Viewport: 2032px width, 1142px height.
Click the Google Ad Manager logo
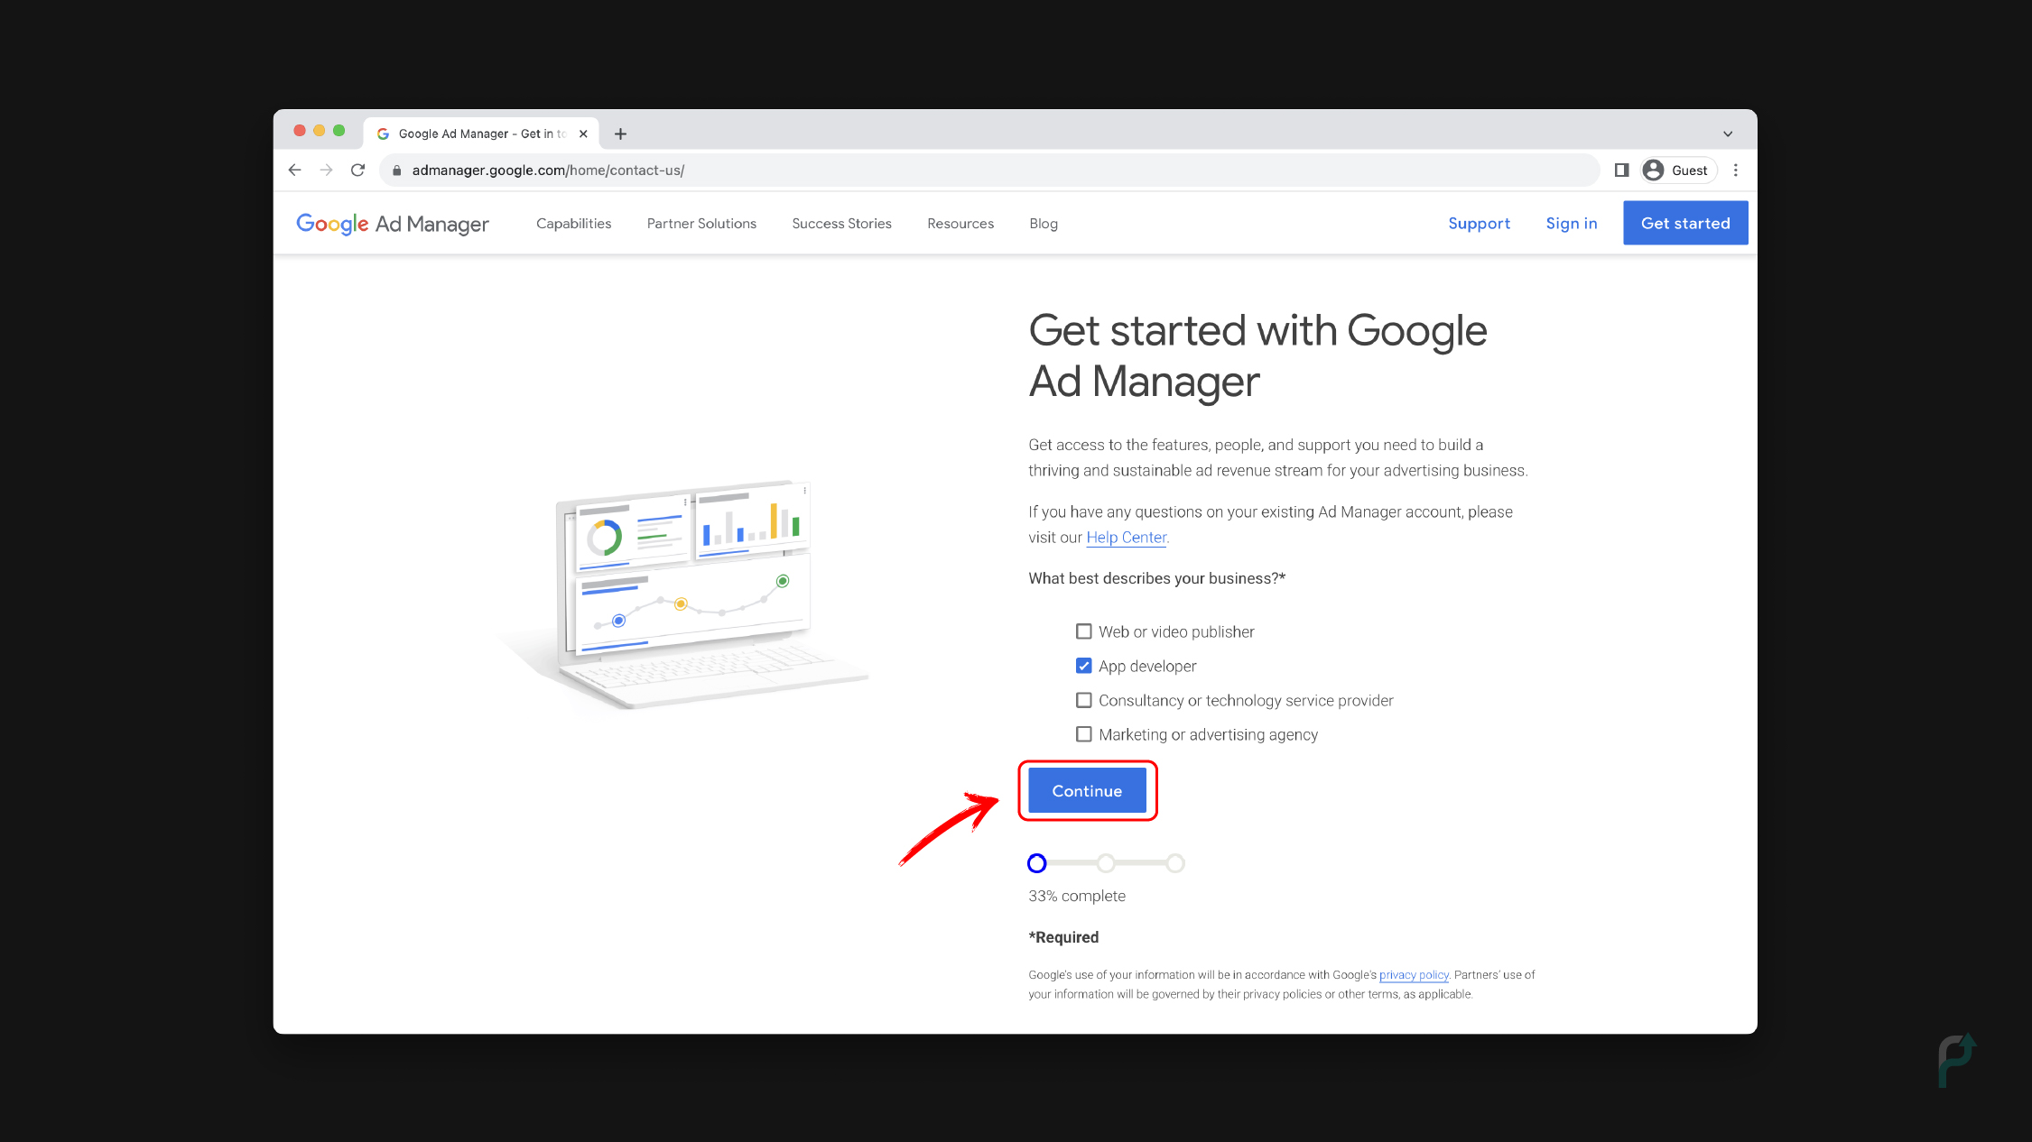click(392, 224)
